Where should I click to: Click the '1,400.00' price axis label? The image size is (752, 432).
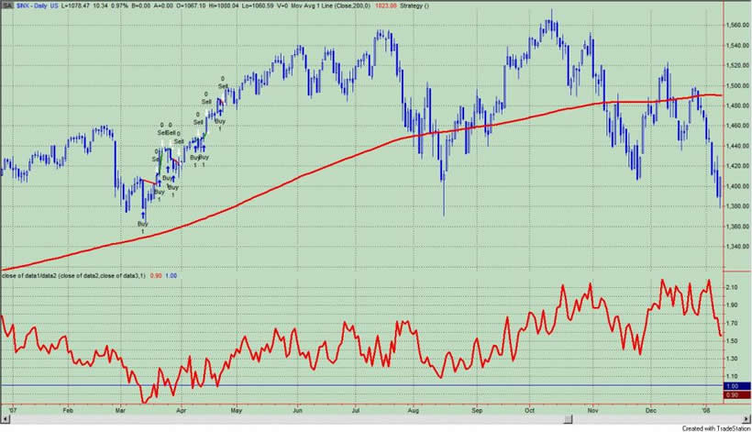coord(737,186)
